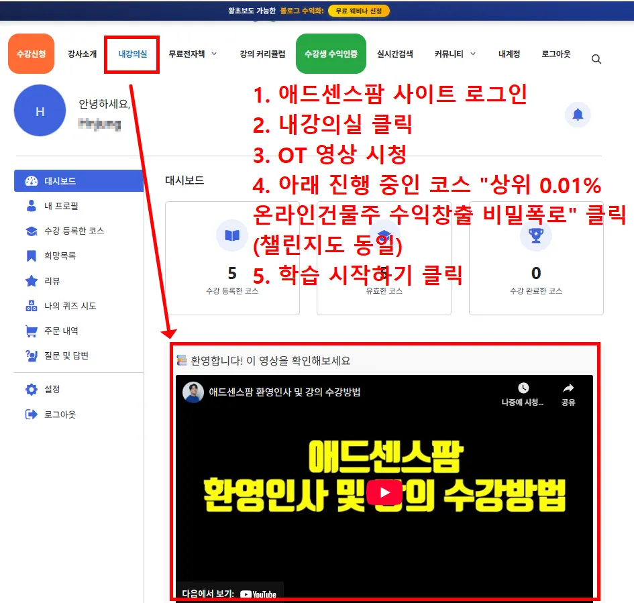Click the open book icon in enrolled courses card
The image size is (634, 603).
point(231,235)
